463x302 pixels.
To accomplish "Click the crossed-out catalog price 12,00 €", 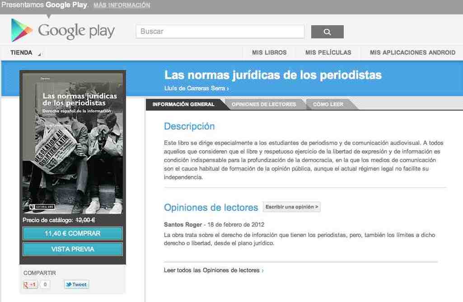I will point(85,220).
